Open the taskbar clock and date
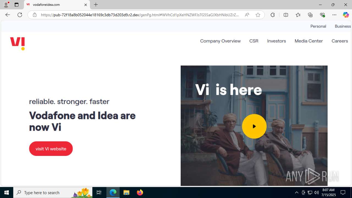 tap(329, 193)
